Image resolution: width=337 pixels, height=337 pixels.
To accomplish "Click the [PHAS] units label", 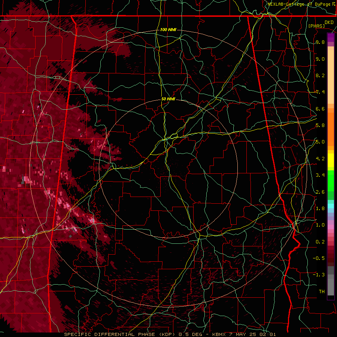I will [x=316, y=26].
